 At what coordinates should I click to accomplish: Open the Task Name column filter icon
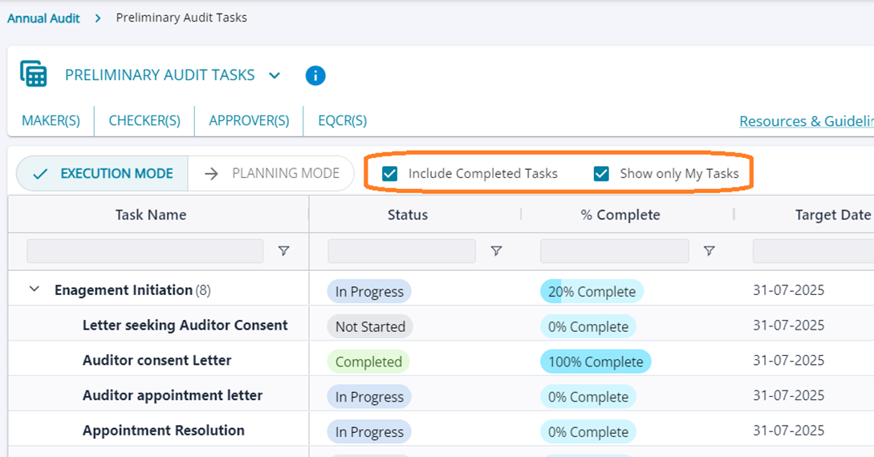[x=283, y=251]
